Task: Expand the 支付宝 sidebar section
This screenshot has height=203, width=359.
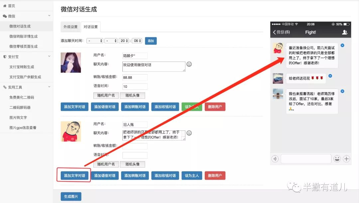Action: [x=49, y=57]
